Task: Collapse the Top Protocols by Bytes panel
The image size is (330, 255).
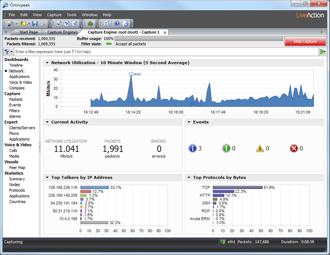Action: [189, 177]
